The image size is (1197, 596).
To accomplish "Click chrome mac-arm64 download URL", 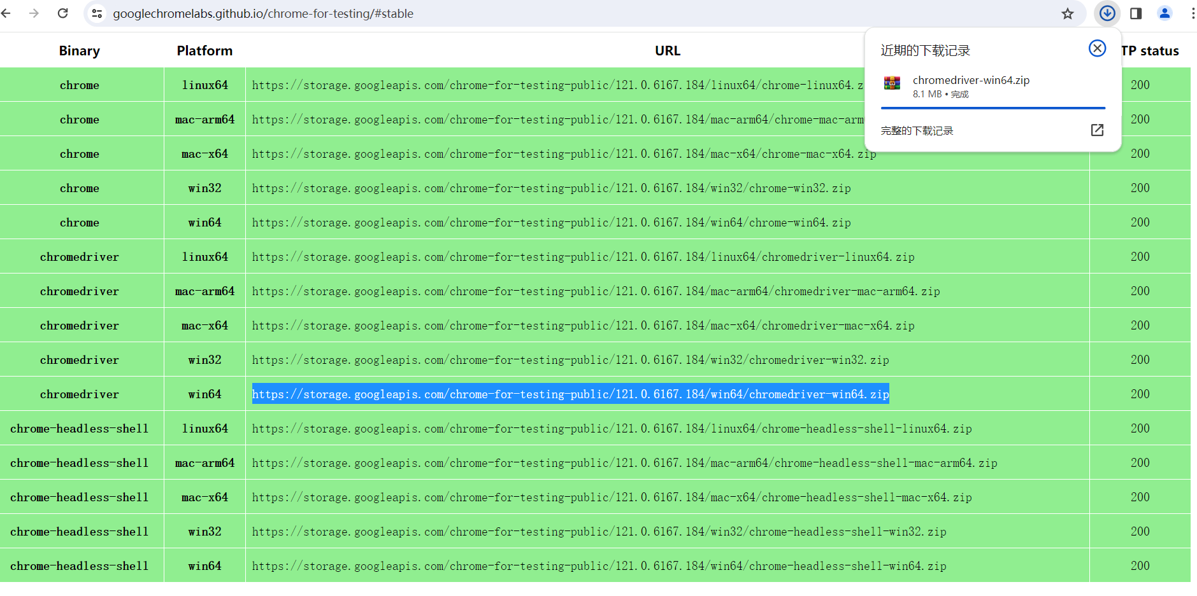I will tap(557, 120).
